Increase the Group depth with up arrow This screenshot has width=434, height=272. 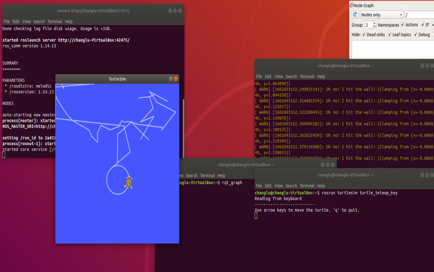click(x=375, y=23)
